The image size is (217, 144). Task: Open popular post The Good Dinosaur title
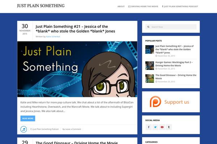pyautogui.click(x=176, y=77)
